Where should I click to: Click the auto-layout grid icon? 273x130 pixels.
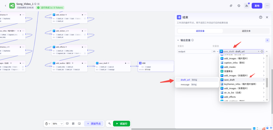[x=73, y=124]
